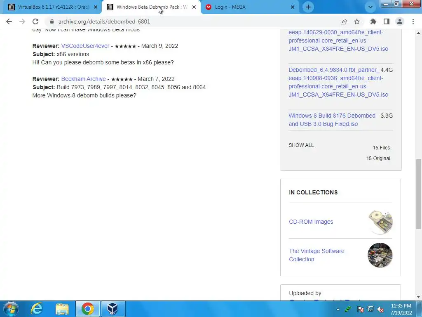Screen dimensions: 422x317
Task: Open the Windows Start menu
Action: (11, 309)
